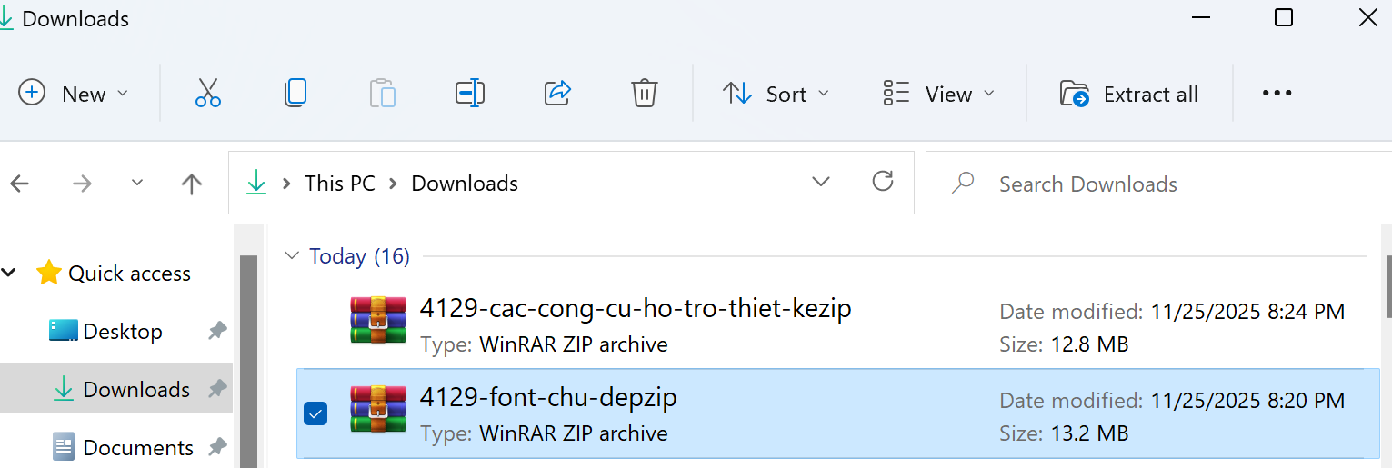
Task: Open the View dropdown menu
Action: (x=938, y=94)
